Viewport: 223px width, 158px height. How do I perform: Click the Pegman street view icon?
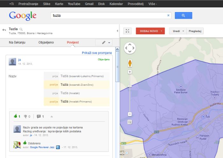[x=130, y=63]
